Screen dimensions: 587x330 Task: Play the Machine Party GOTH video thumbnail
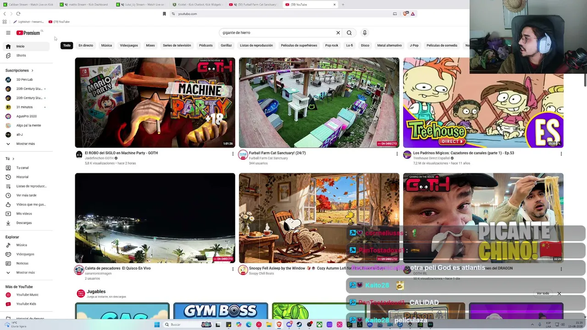point(155,103)
